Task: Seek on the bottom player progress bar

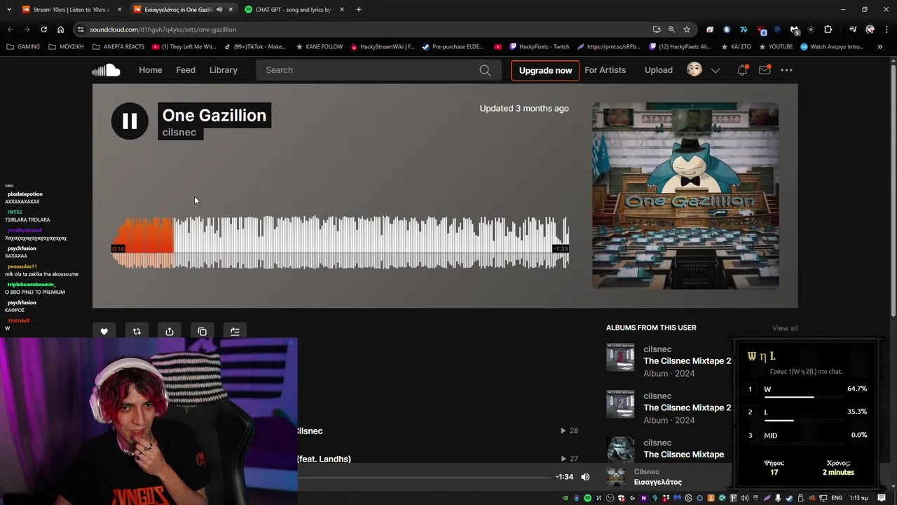Action: pos(425,477)
